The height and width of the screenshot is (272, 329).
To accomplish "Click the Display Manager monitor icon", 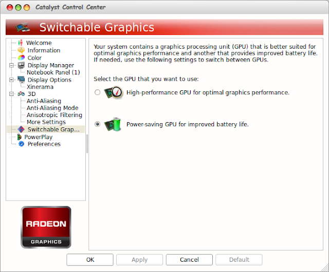I will click(x=21, y=65).
